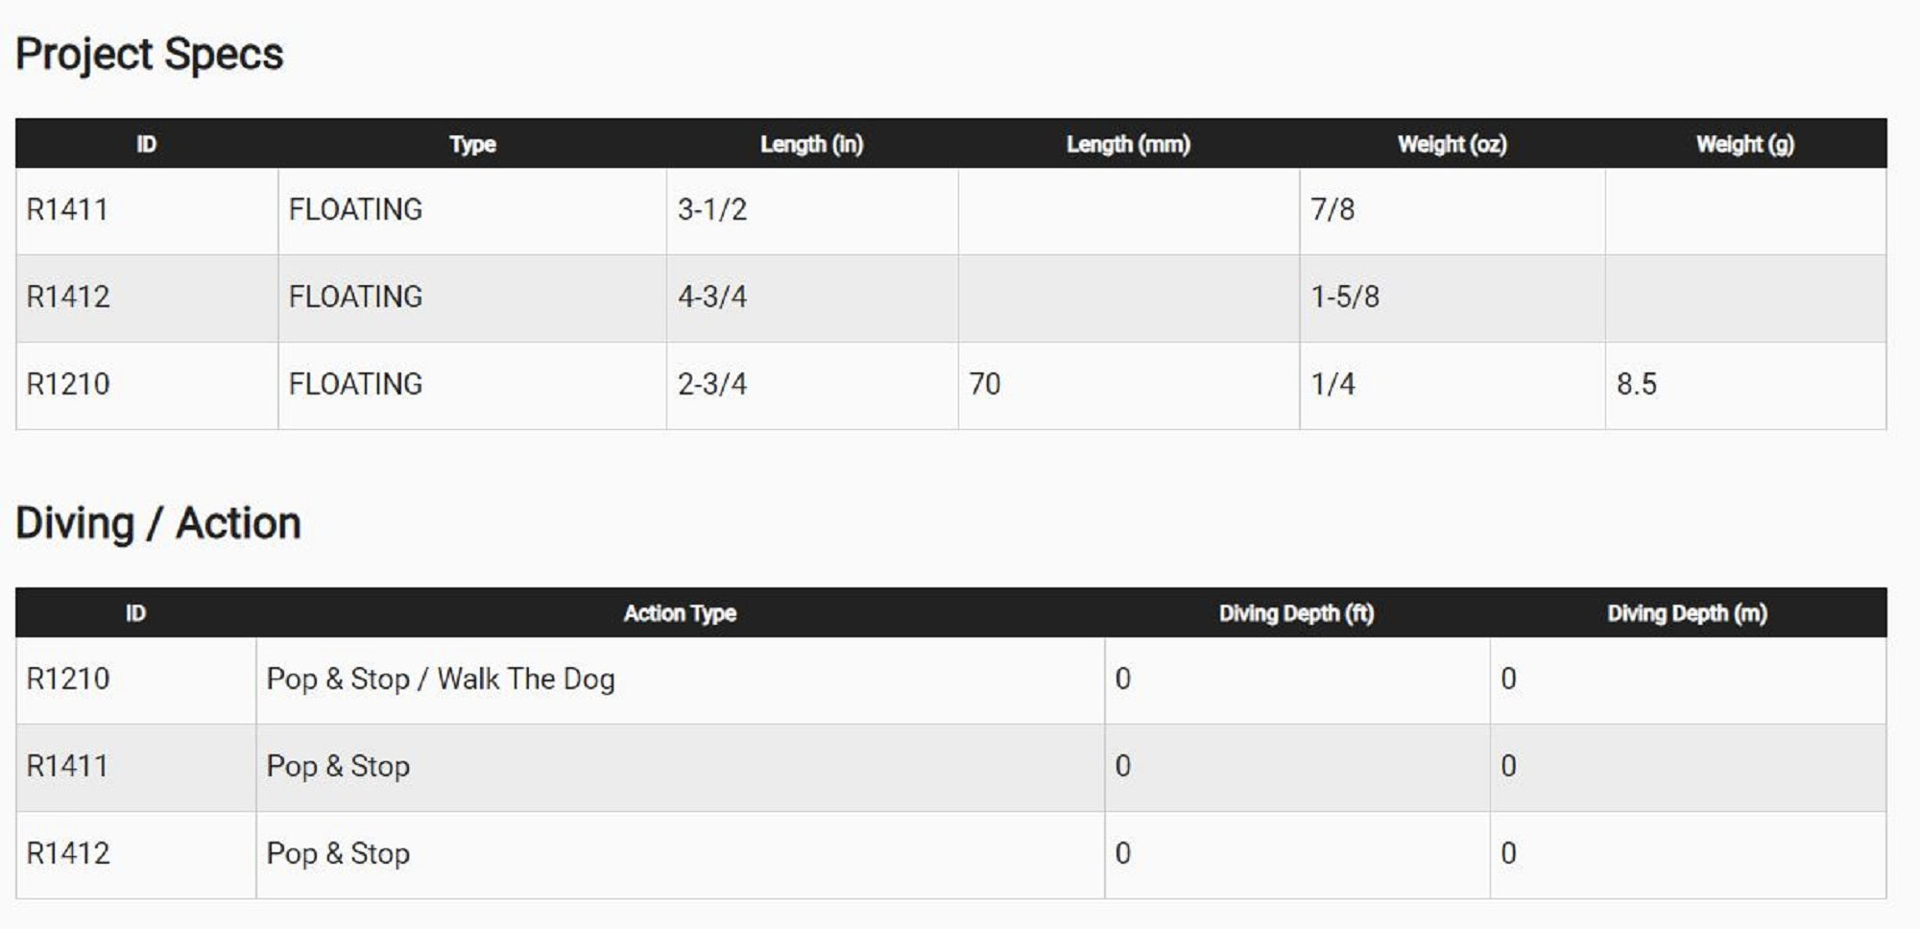1920x929 pixels.
Task: Click the Diving Depth (ft) column header
Action: click(1296, 613)
